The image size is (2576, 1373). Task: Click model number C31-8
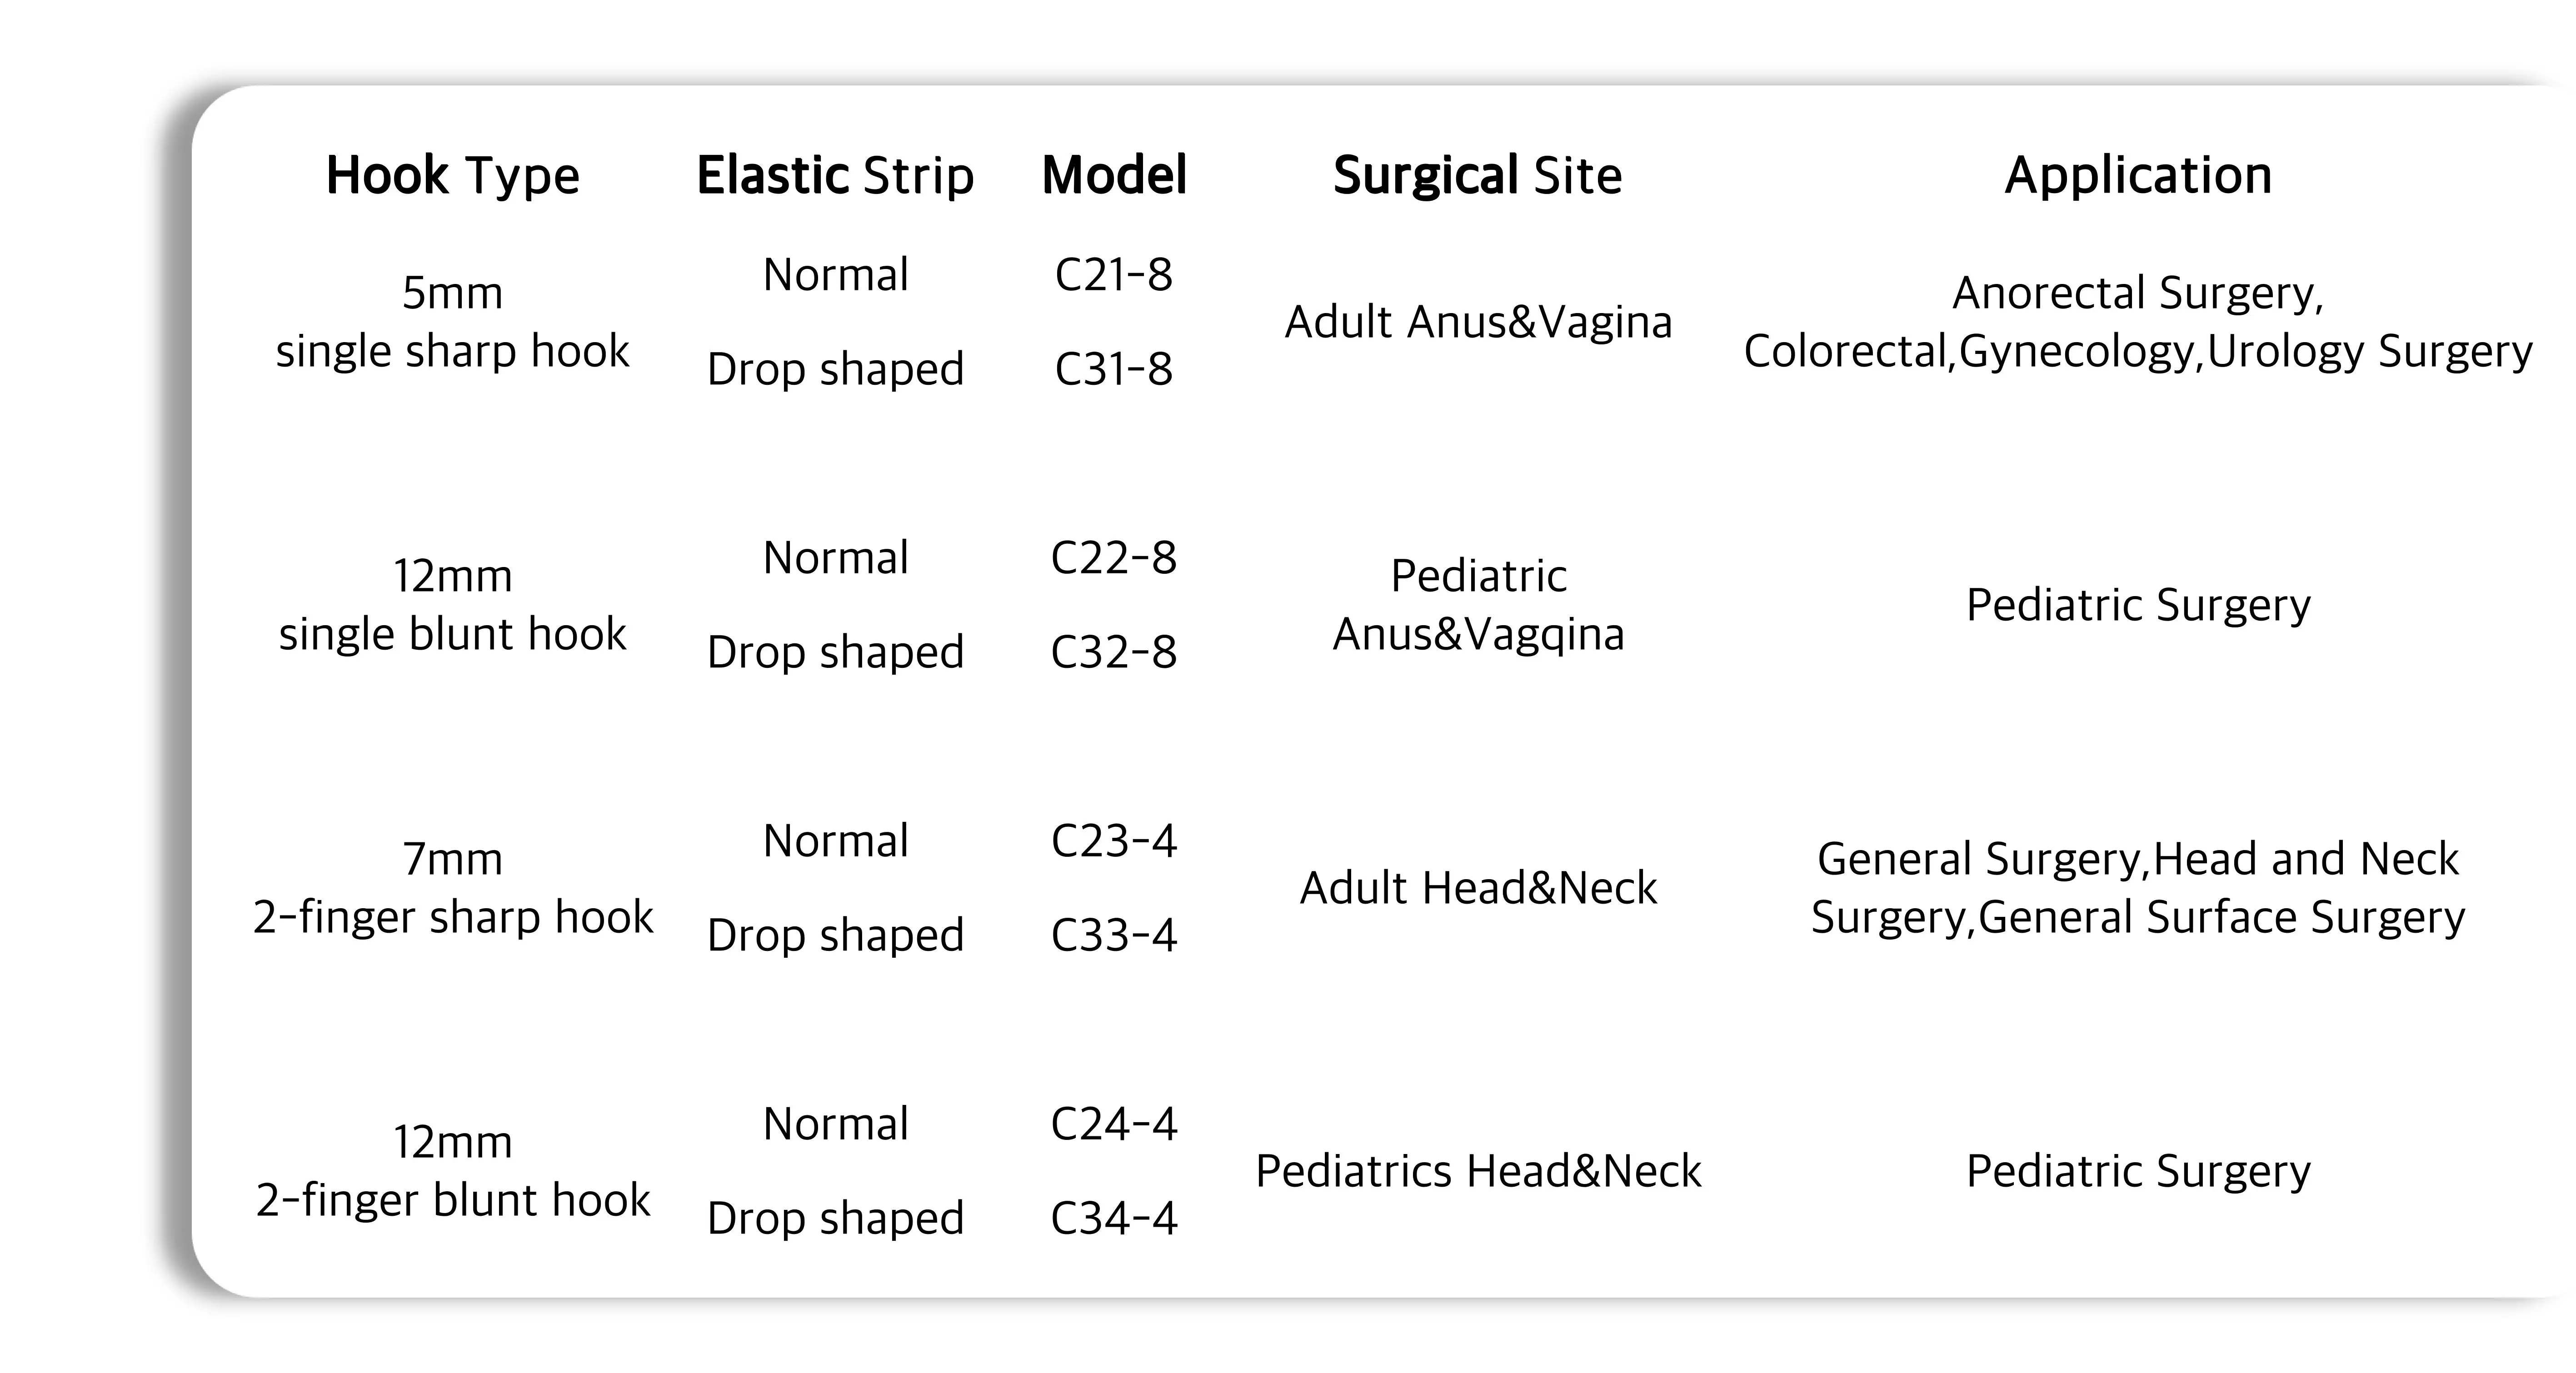click(x=1114, y=369)
